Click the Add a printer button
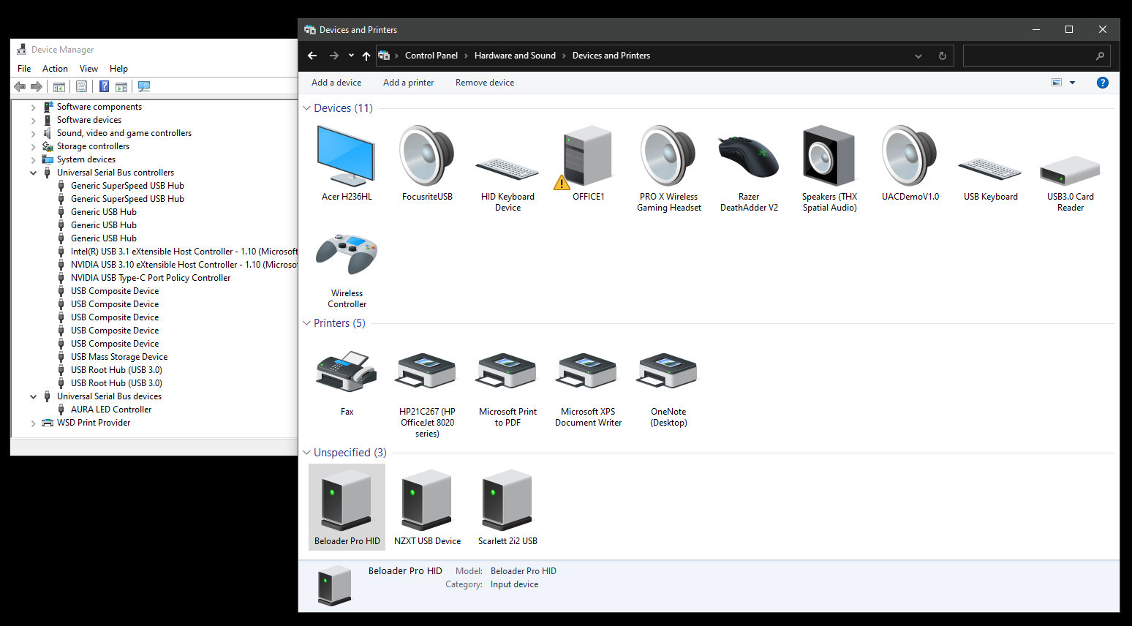Image resolution: width=1132 pixels, height=626 pixels. tap(408, 83)
